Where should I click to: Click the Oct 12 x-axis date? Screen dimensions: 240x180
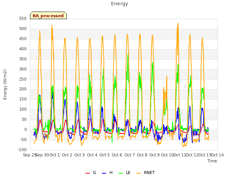click(192, 155)
